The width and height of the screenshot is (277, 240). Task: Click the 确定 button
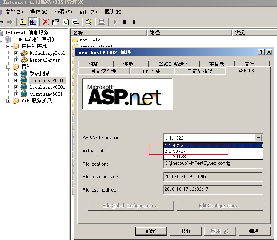[151, 231]
